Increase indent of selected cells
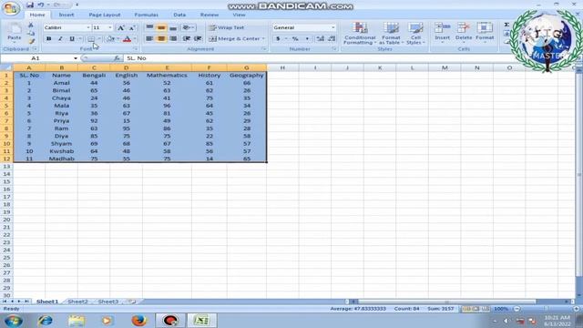The image size is (583, 328). (199, 38)
